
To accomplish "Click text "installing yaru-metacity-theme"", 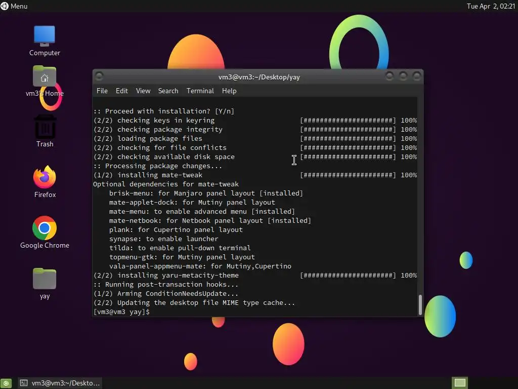I will pyautogui.click(x=178, y=275).
